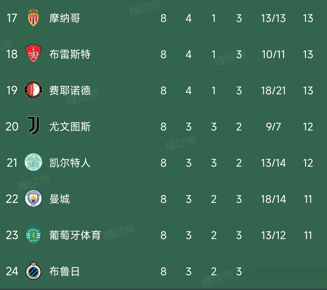This screenshot has height=290, width=327.
Task: Select the 尤文图斯 team name
Action: point(70,127)
